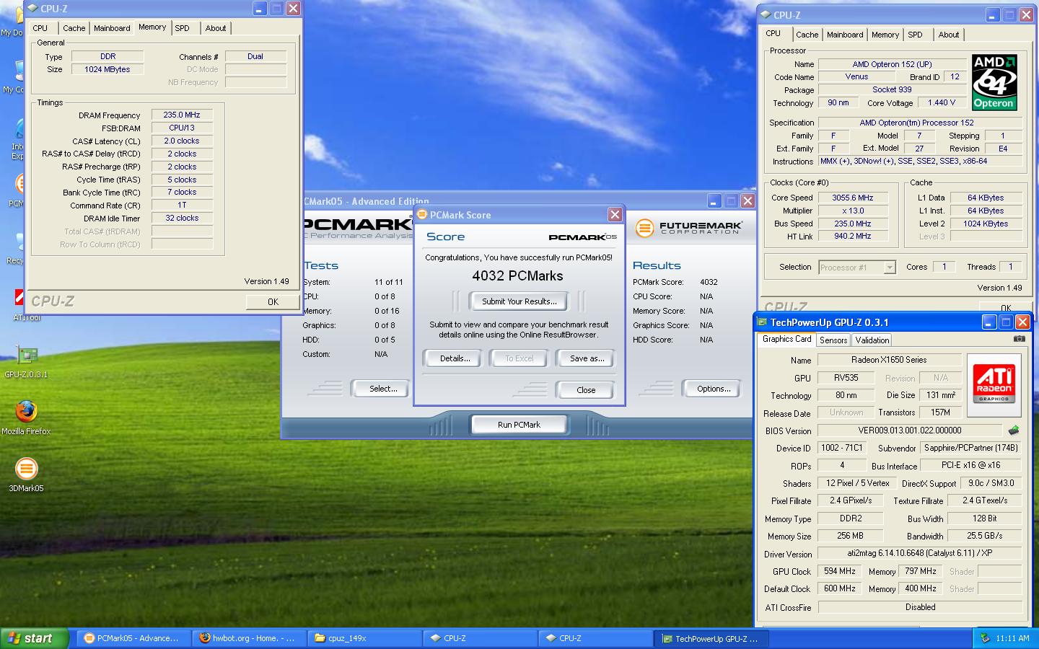
Task: Open SPD tab in left CPU-Z window
Action: [183, 28]
